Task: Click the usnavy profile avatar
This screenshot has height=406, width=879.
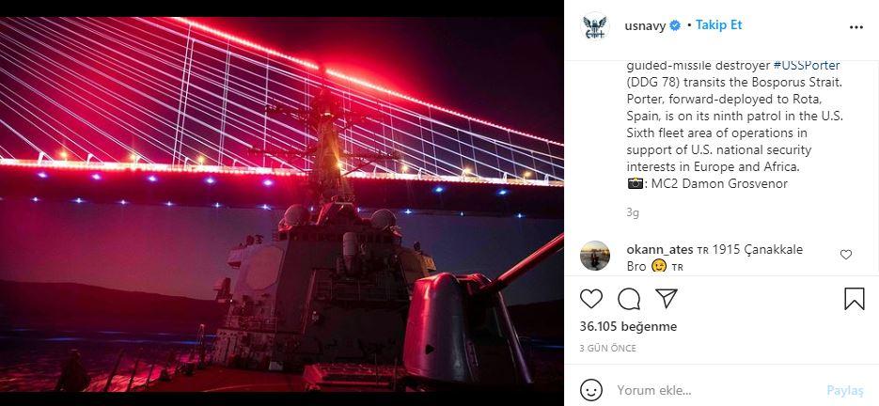Action: click(x=595, y=26)
